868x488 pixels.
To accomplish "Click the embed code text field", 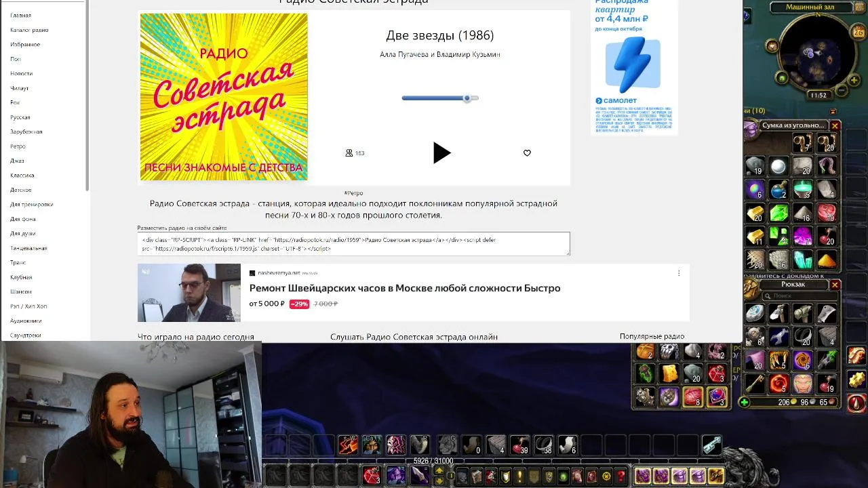I will (353, 244).
